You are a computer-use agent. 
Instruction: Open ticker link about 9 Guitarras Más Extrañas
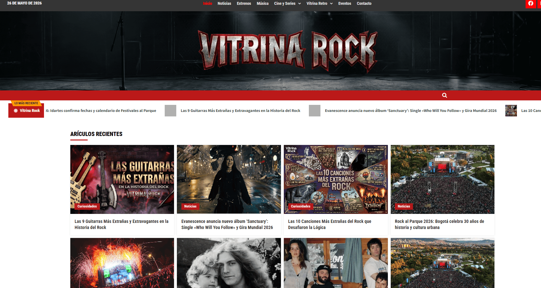click(240, 111)
